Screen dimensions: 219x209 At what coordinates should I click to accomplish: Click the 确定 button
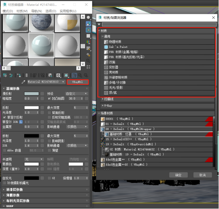point(178,175)
